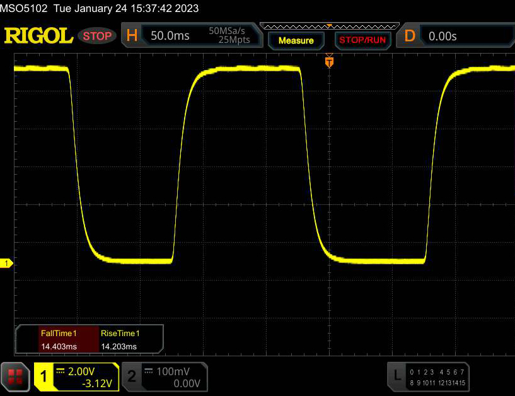Click the -3.12V channel 1 offset
The height and width of the screenshot is (396, 515).
point(97,383)
